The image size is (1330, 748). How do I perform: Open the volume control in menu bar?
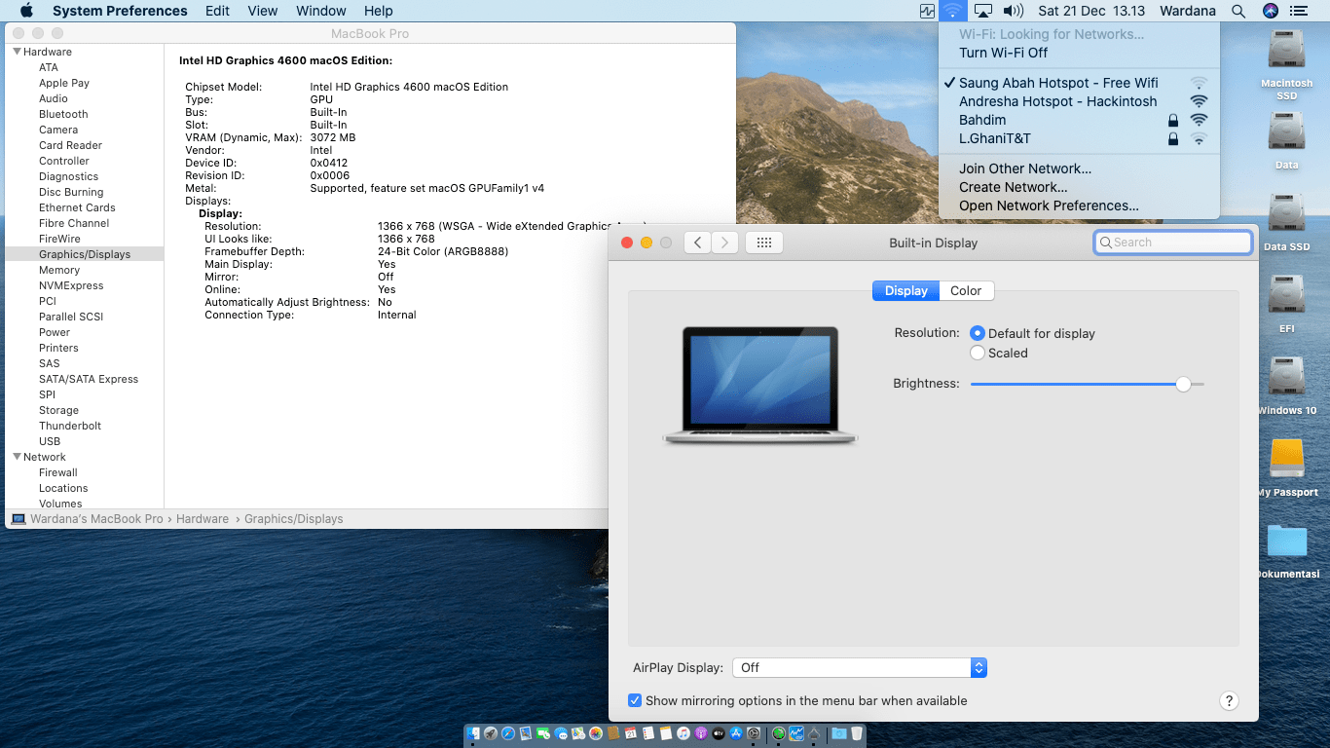click(x=1014, y=11)
